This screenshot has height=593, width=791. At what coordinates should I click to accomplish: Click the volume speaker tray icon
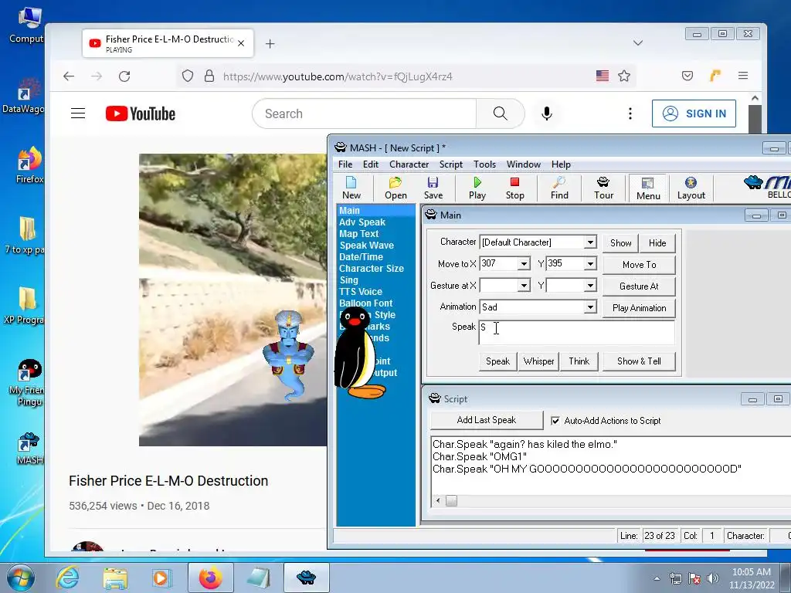tap(713, 578)
